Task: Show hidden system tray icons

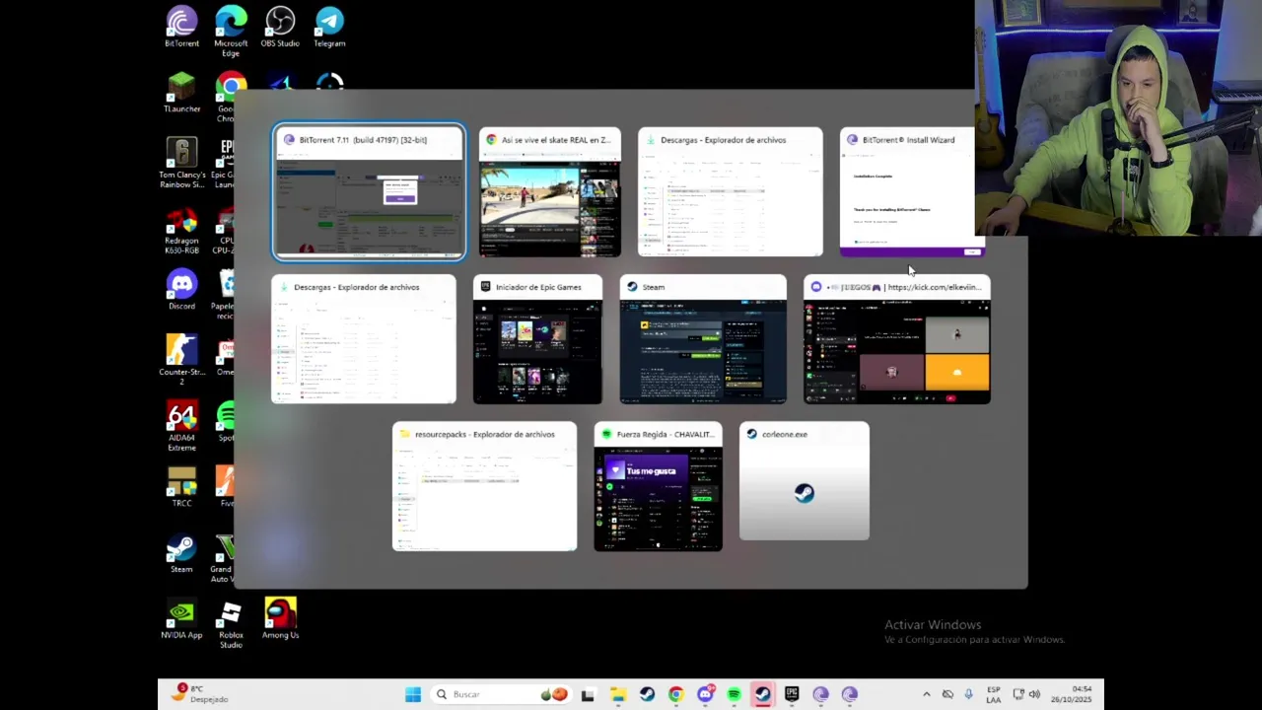Action: click(926, 694)
